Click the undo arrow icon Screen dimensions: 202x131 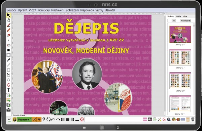click(x=53, y=120)
